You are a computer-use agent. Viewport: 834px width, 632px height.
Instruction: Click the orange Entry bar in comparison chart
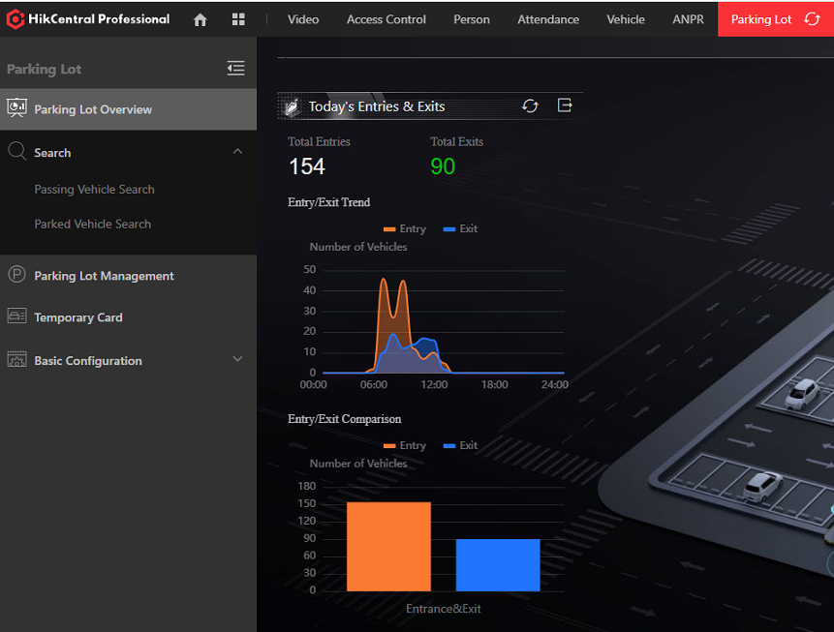click(x=388, y=547)
